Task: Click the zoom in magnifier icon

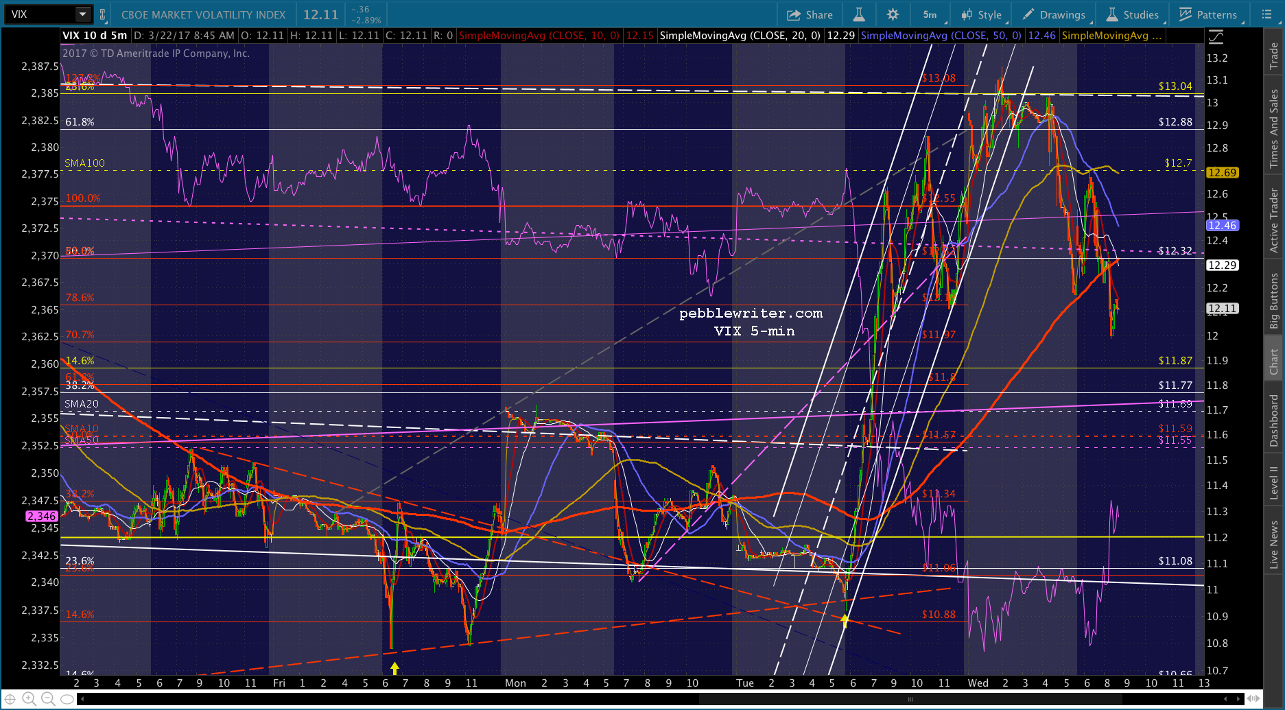Action: (29, 699)
